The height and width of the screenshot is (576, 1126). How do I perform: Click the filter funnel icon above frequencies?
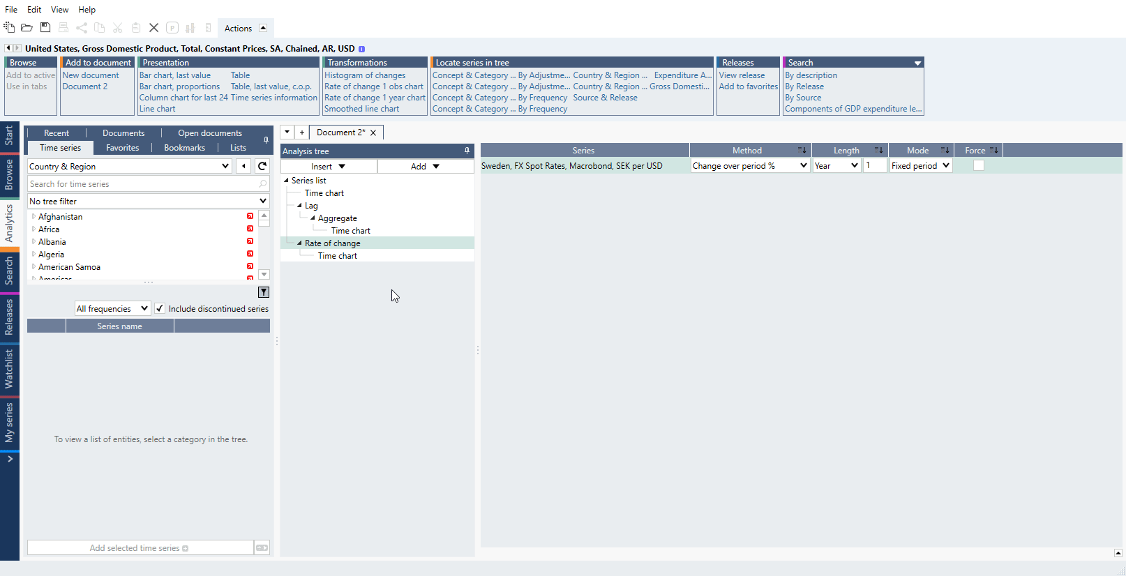click(264, 292)
